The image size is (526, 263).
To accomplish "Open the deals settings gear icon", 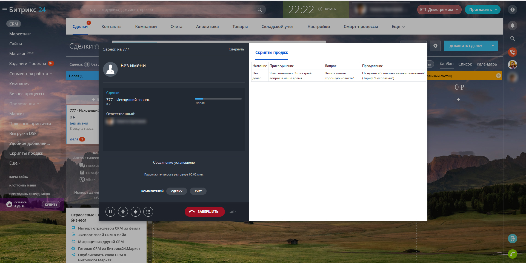I will click(435, 46).
